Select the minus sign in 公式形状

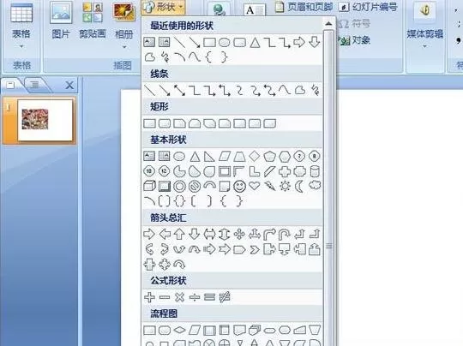point(165,297)
